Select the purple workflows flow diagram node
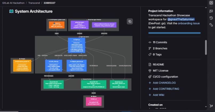This screenshot has width=215, height=112. tap(104, 25)
